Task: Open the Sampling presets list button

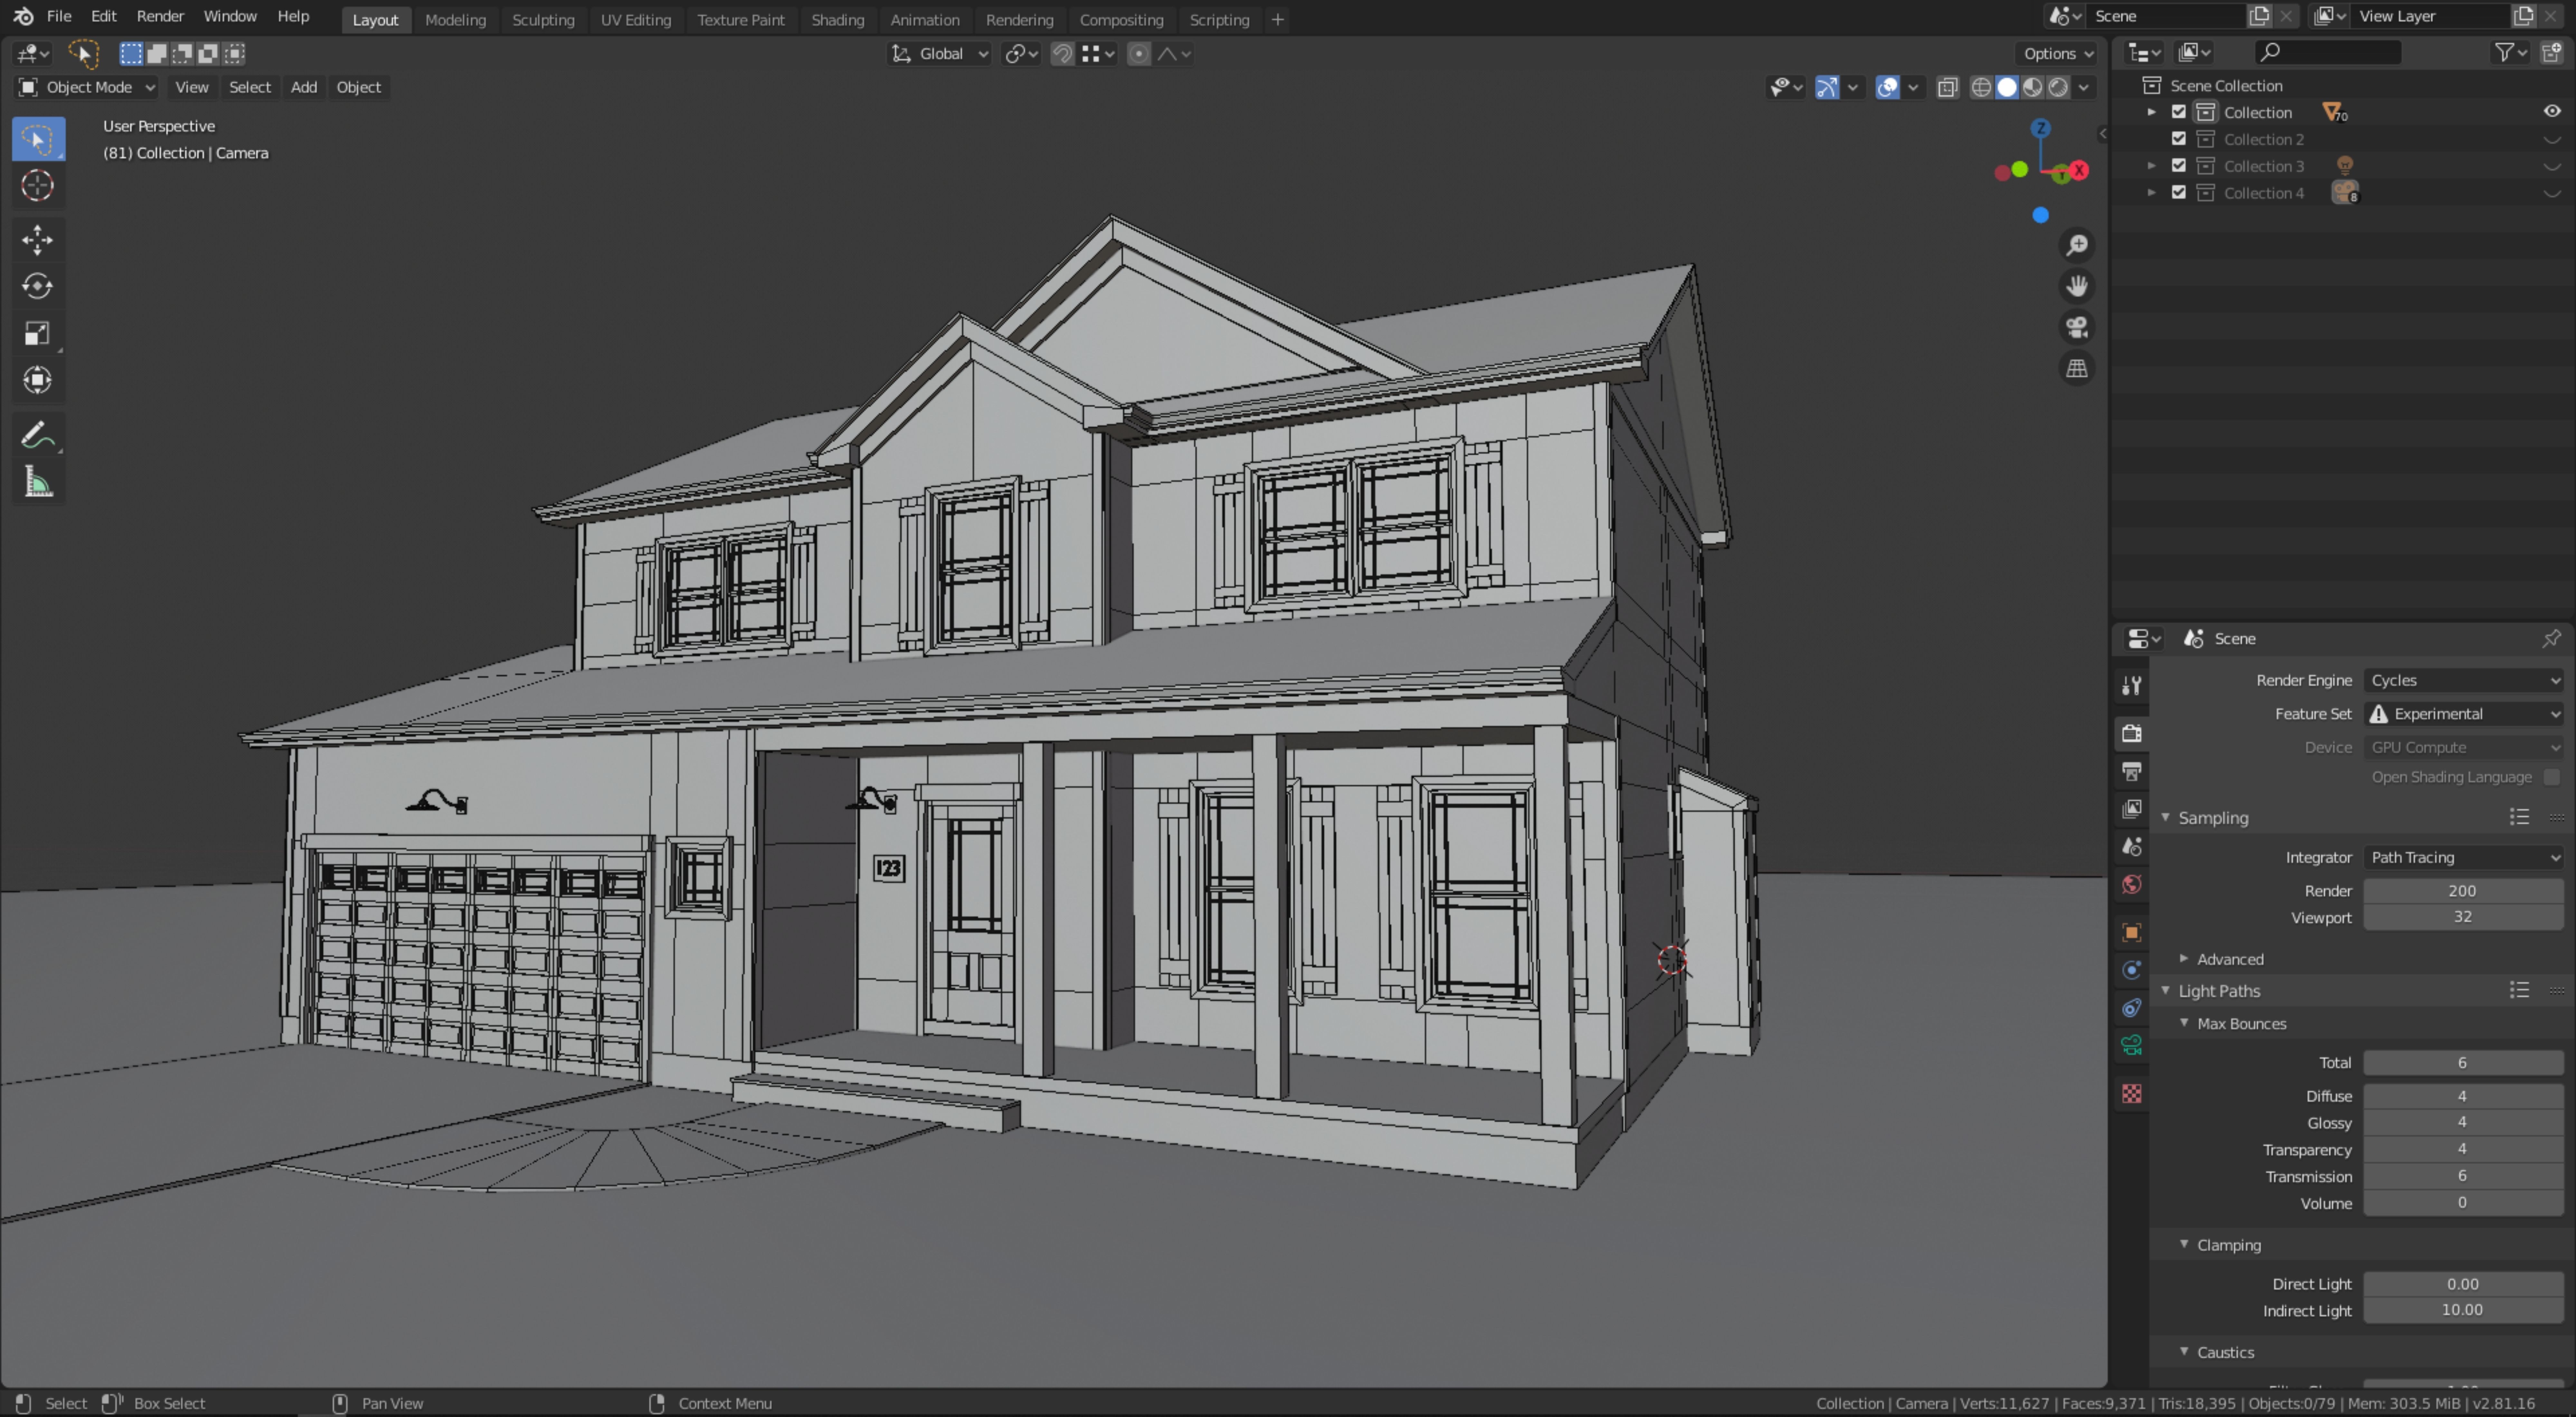Action: tap(2519, 818)
